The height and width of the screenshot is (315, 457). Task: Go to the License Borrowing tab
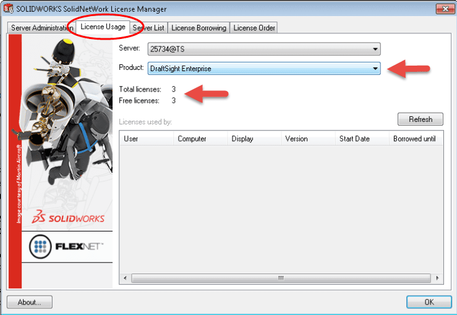[199, 28]
